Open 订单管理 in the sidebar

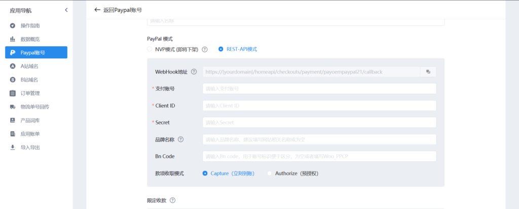point(30,93)
